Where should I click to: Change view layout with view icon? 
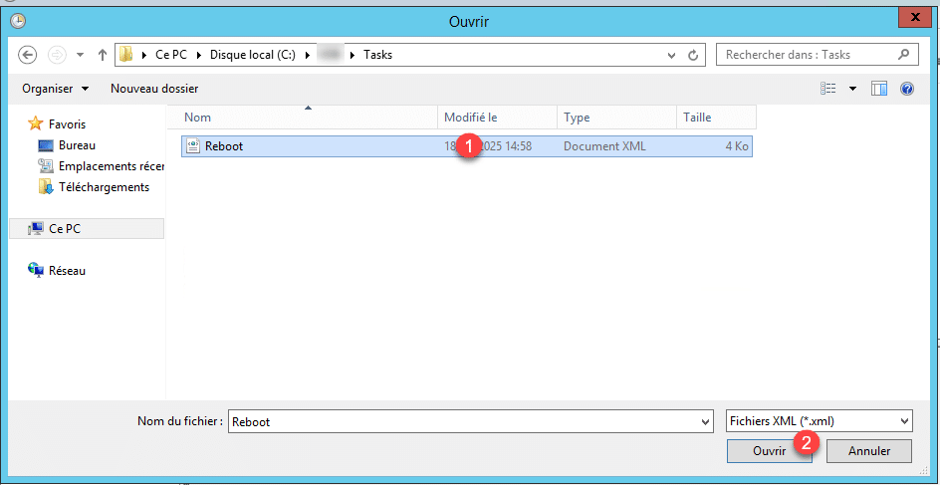click(x=828, y=89)
